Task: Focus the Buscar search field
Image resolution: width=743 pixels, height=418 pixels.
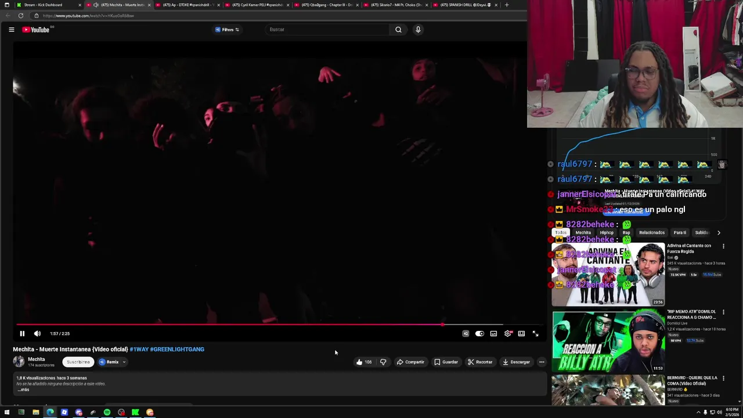Action: [328, 30]
